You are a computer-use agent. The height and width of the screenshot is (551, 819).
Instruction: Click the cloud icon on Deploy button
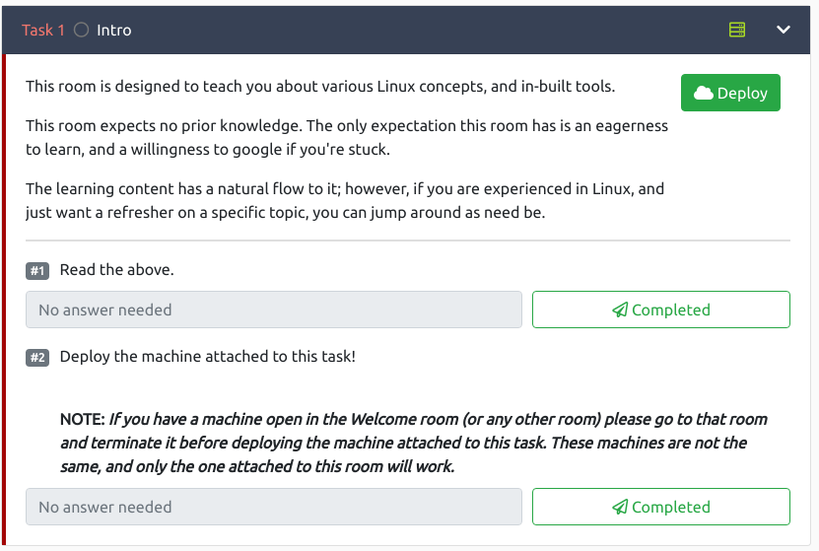click(x=704, y=94)
